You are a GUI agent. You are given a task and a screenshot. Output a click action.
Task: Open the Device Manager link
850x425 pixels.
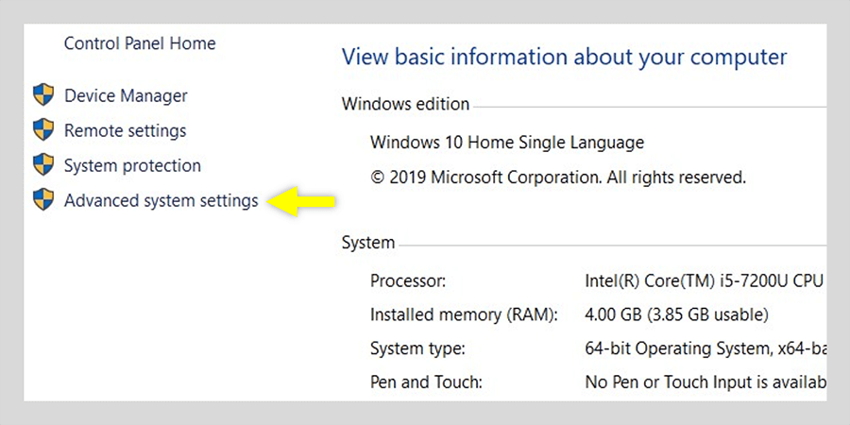coord(126,95)
